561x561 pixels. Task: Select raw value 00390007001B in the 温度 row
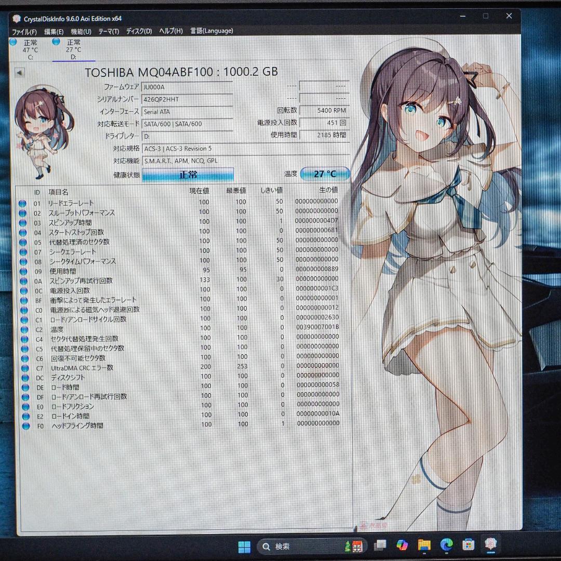[317, 327]
